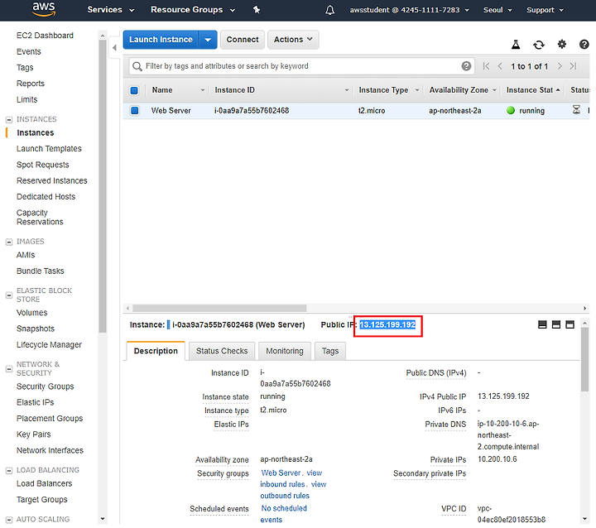Click the sidebar vertical scrollbar
The height and width of the screenshot is (528, 596).
click(103, 186)
